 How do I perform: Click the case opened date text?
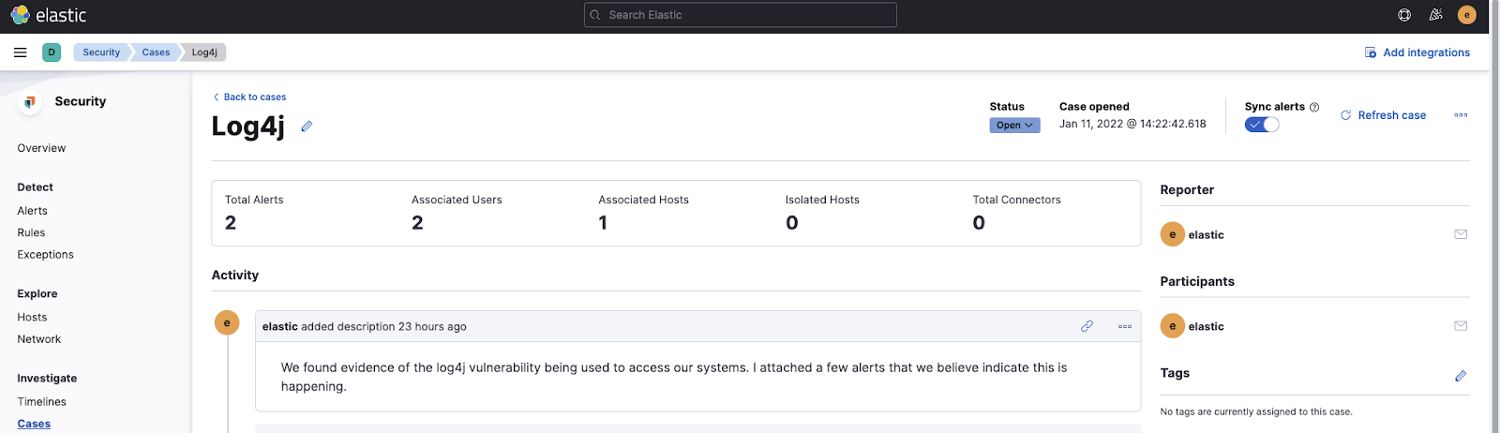pyautogui.click(x=1132, y=124)
